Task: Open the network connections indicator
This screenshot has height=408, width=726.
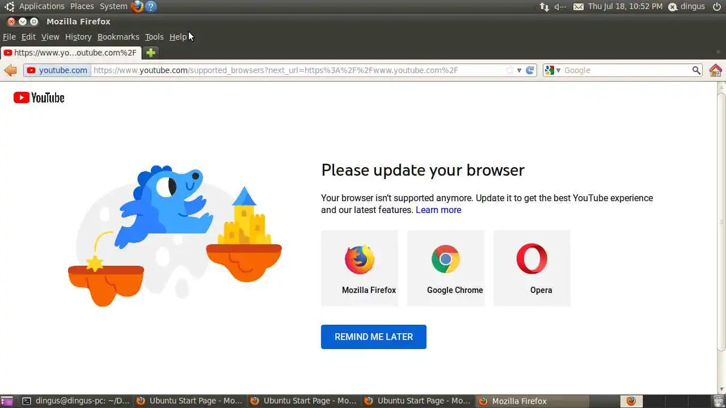Action: [x=544, y=7]
